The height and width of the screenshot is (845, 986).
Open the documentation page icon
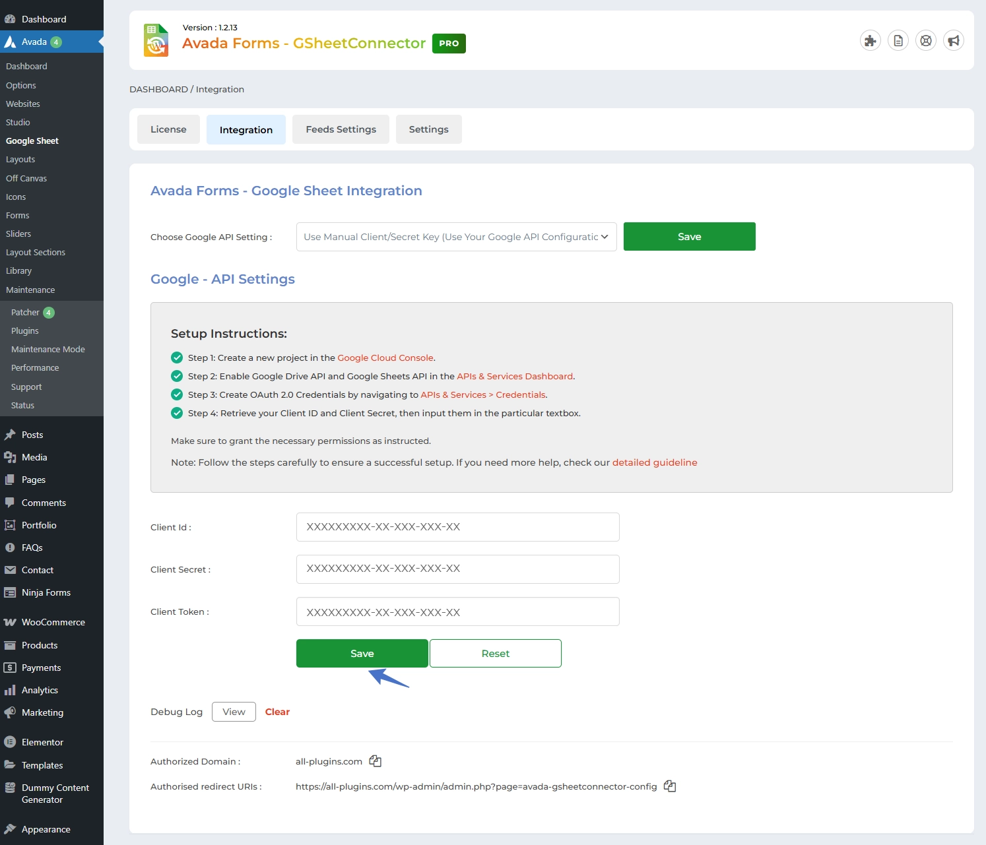pos(898,41)
